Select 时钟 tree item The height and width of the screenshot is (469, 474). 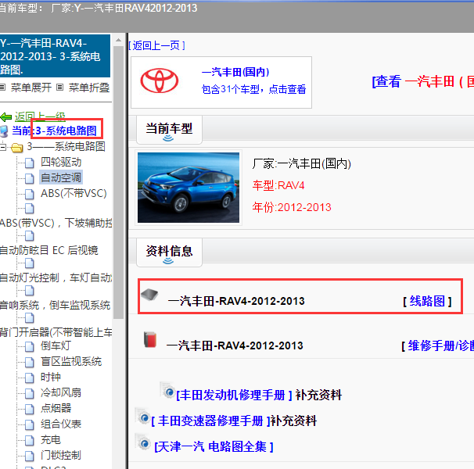point(51,378)
